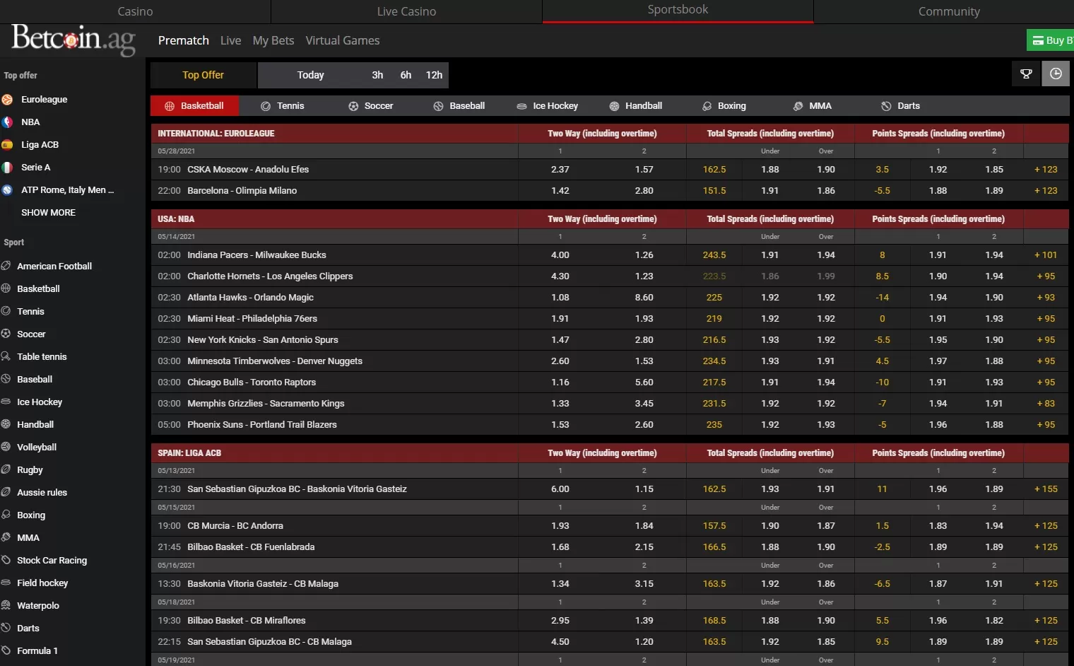Image resolution: width=1074 pixels, height=666 pixels.
Task: Click the green Buy button
Action: 1051,40
